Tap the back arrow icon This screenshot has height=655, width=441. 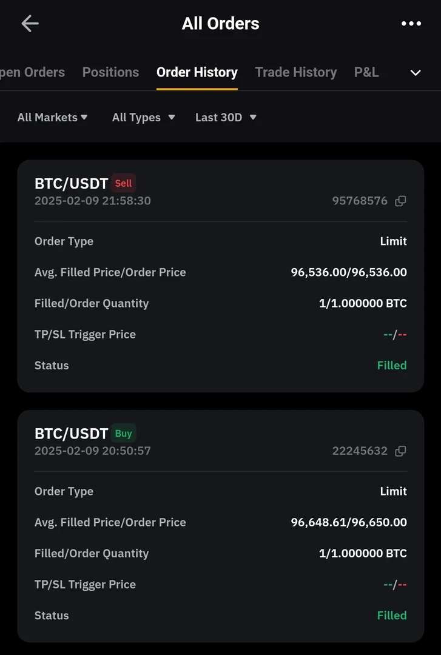pyautogui.click(x=30, y=24)
